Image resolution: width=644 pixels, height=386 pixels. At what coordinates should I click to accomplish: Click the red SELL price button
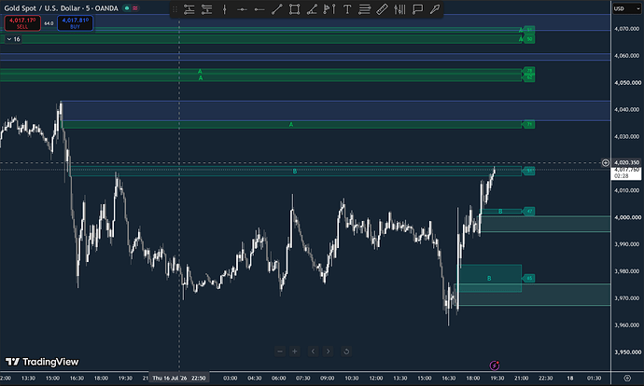coord(22,23)
